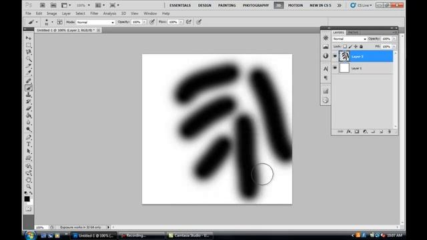
Task: Open Camtasia Studio from the taskbar
Action: pyautogui.click(x=189, y=235)
